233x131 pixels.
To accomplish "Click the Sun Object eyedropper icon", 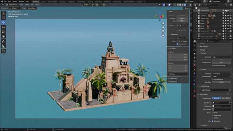I will 230,103.
